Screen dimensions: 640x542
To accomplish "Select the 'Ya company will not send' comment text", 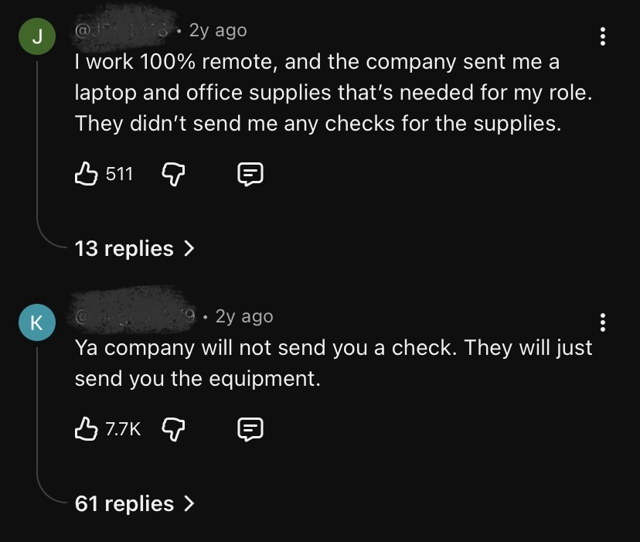I will pos(332,363).
